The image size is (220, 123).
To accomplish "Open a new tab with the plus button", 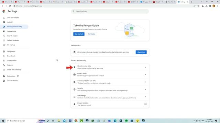I will coord(192,2).
